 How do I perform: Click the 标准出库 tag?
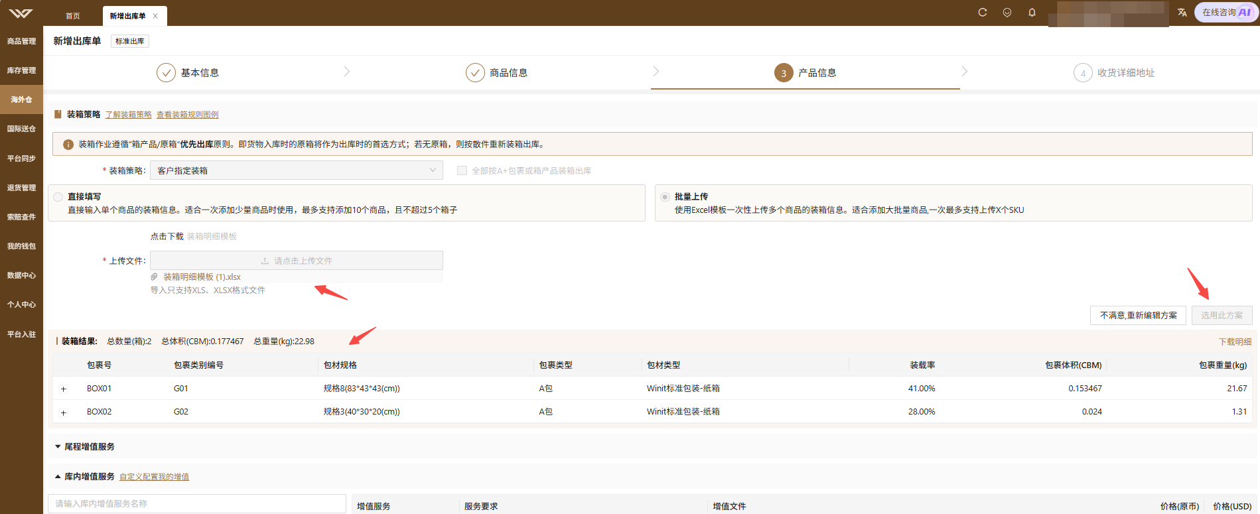(129, 41)
